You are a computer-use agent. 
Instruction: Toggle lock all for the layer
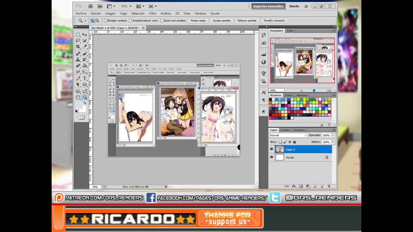[294, 142]
